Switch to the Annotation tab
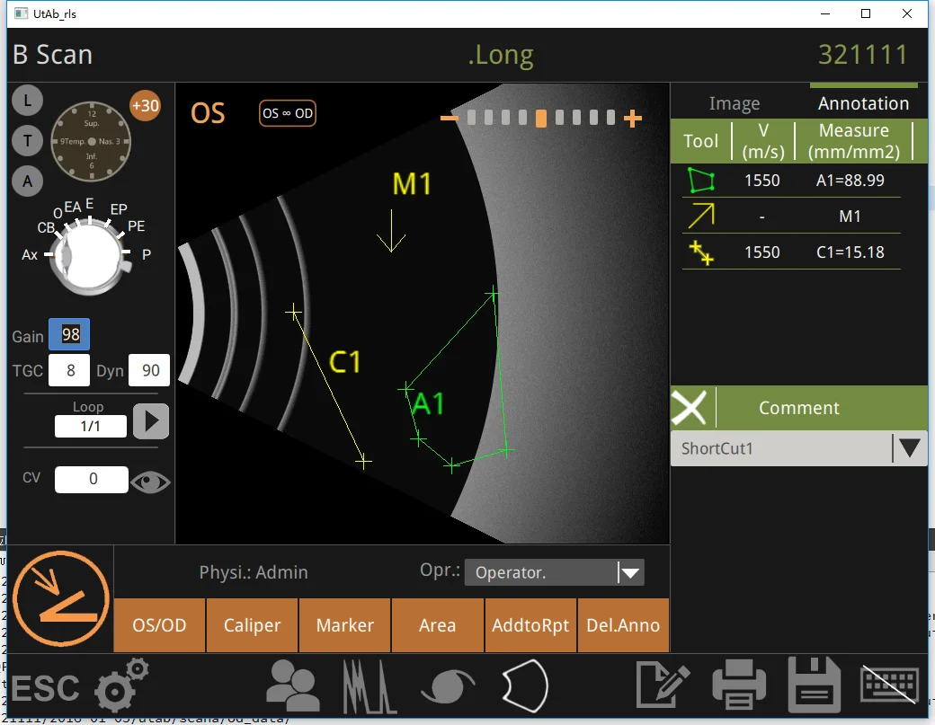 863,104
